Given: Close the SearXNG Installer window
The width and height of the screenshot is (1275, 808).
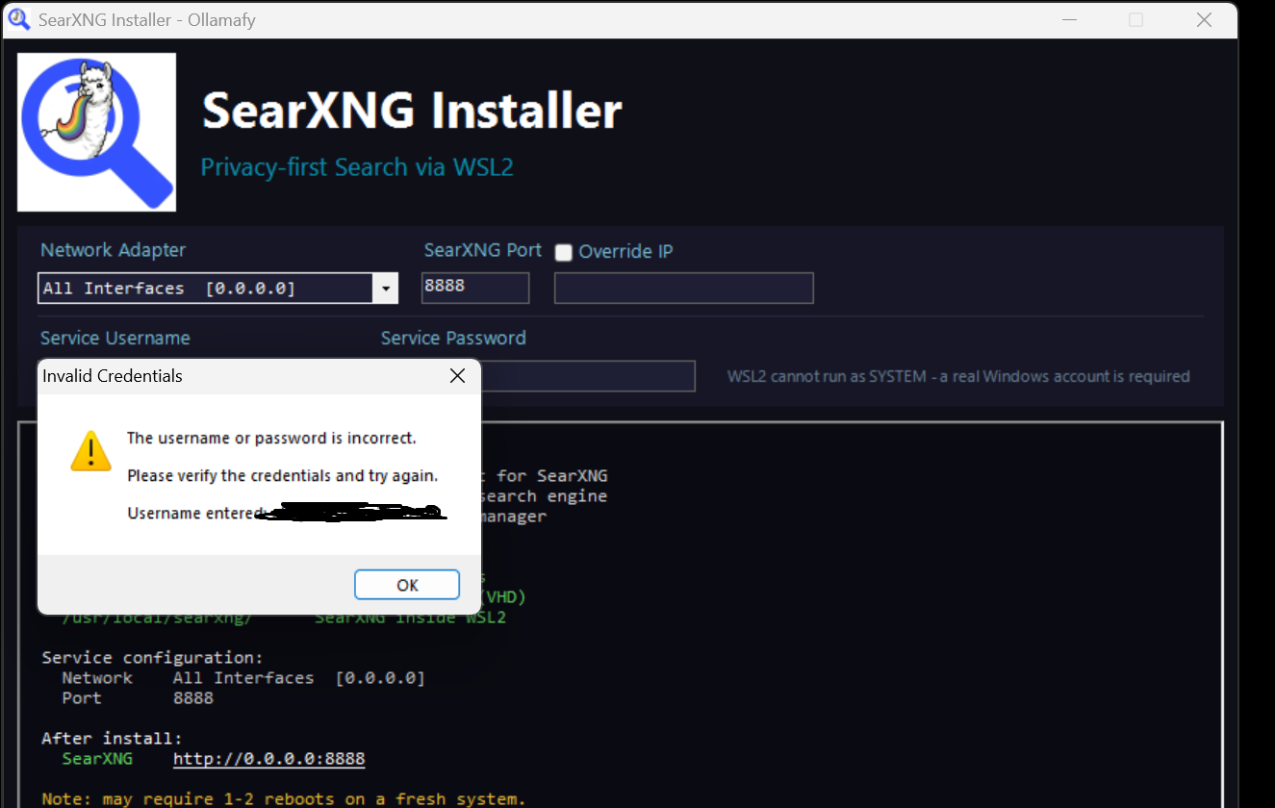Looking at the screenshot, I should [x=1204, y=19].
